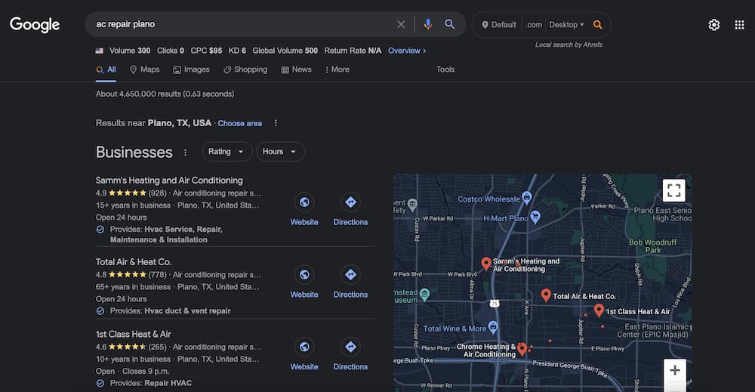755x392 pixels.
Task: Click the Volume 300 metric text
Action: [130, 51]
